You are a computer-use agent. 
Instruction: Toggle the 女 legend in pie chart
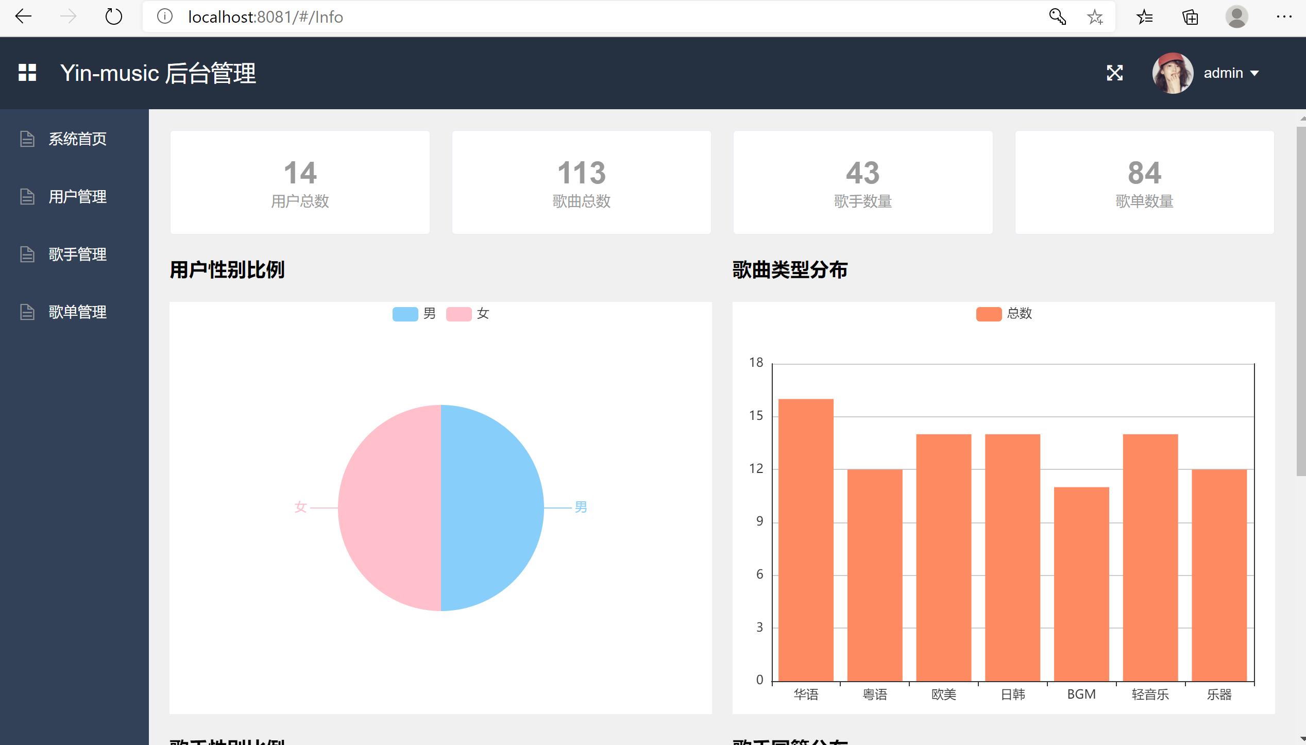(x=459, y=314)
